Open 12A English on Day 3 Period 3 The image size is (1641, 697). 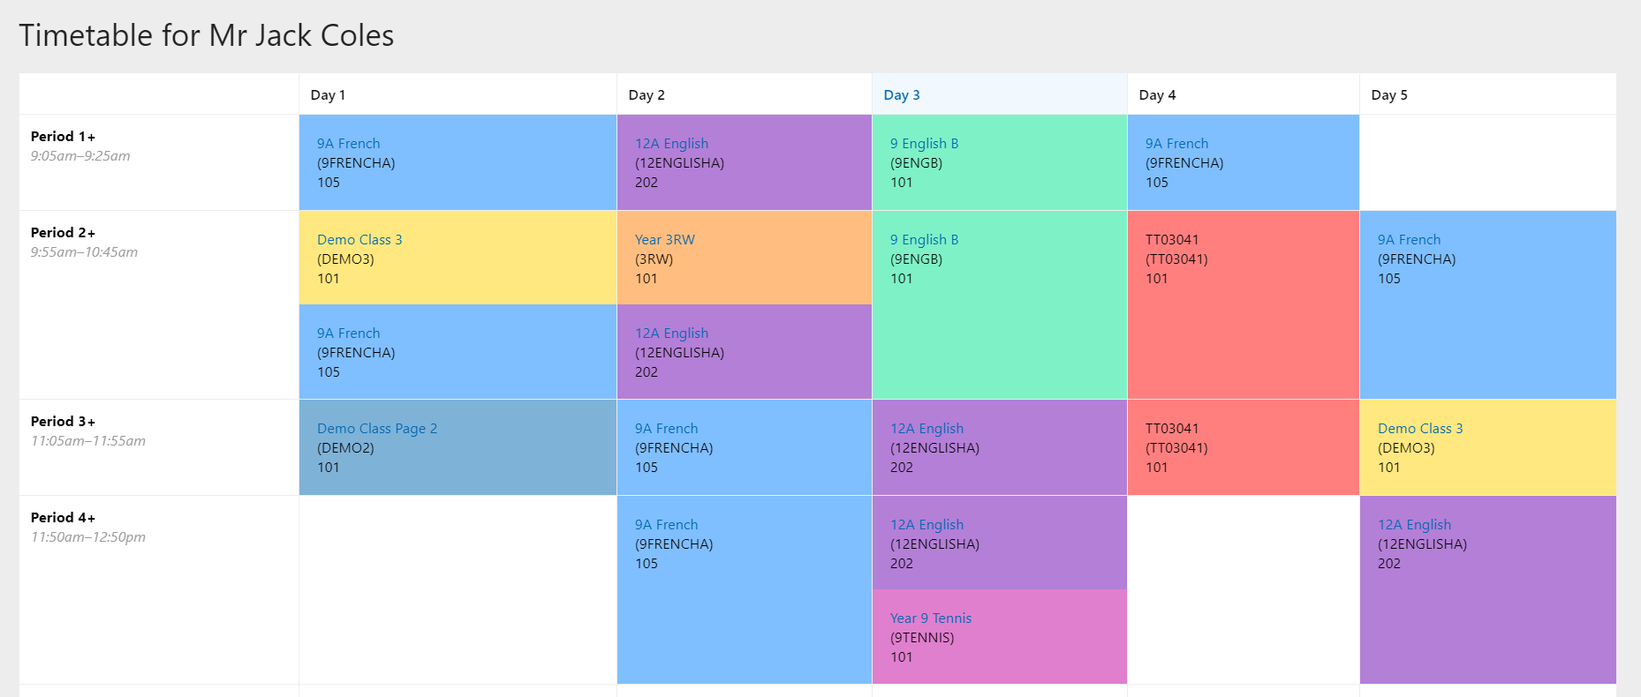point(926,428)
